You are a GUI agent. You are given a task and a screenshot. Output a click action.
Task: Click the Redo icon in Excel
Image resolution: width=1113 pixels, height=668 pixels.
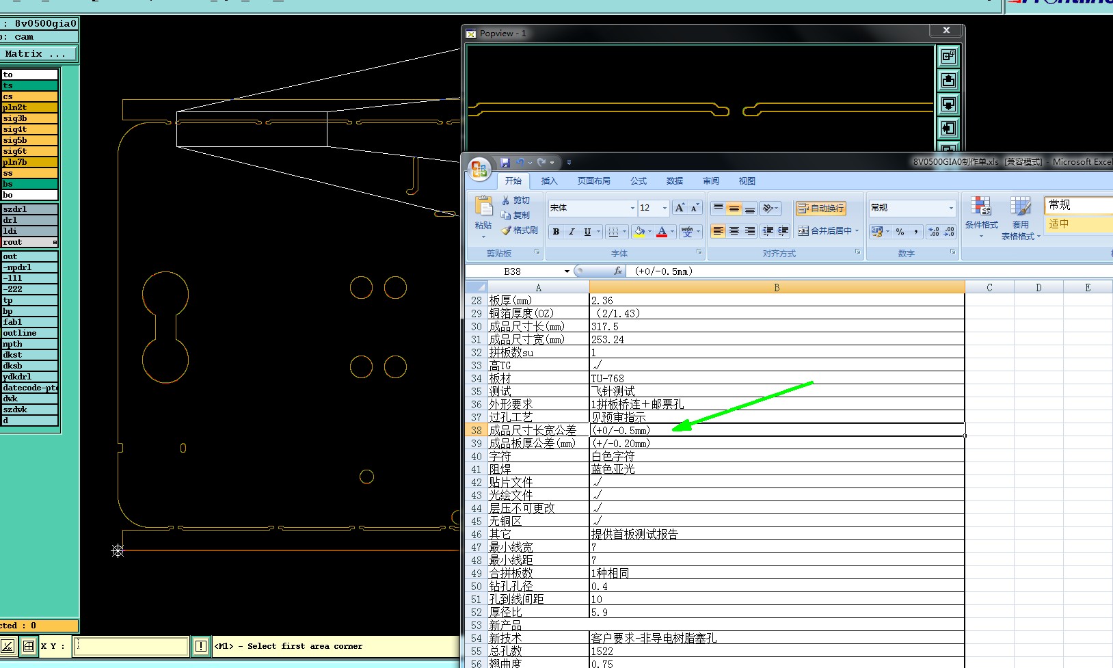[x=541, y=163]
